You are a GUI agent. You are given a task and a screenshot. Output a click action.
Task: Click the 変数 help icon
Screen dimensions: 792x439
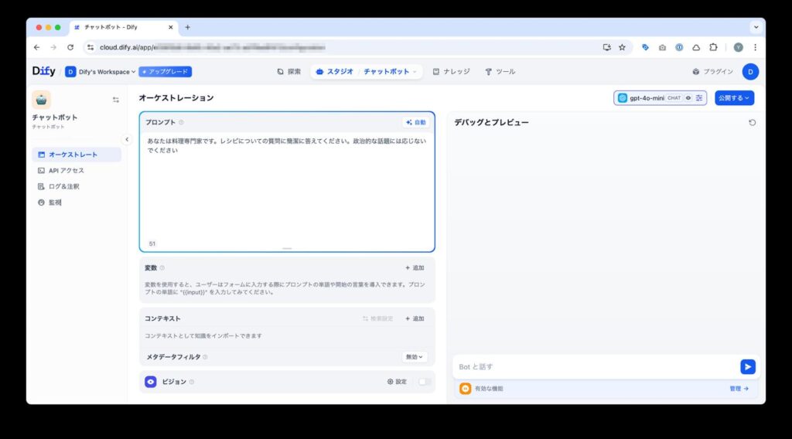pos(162,268)
